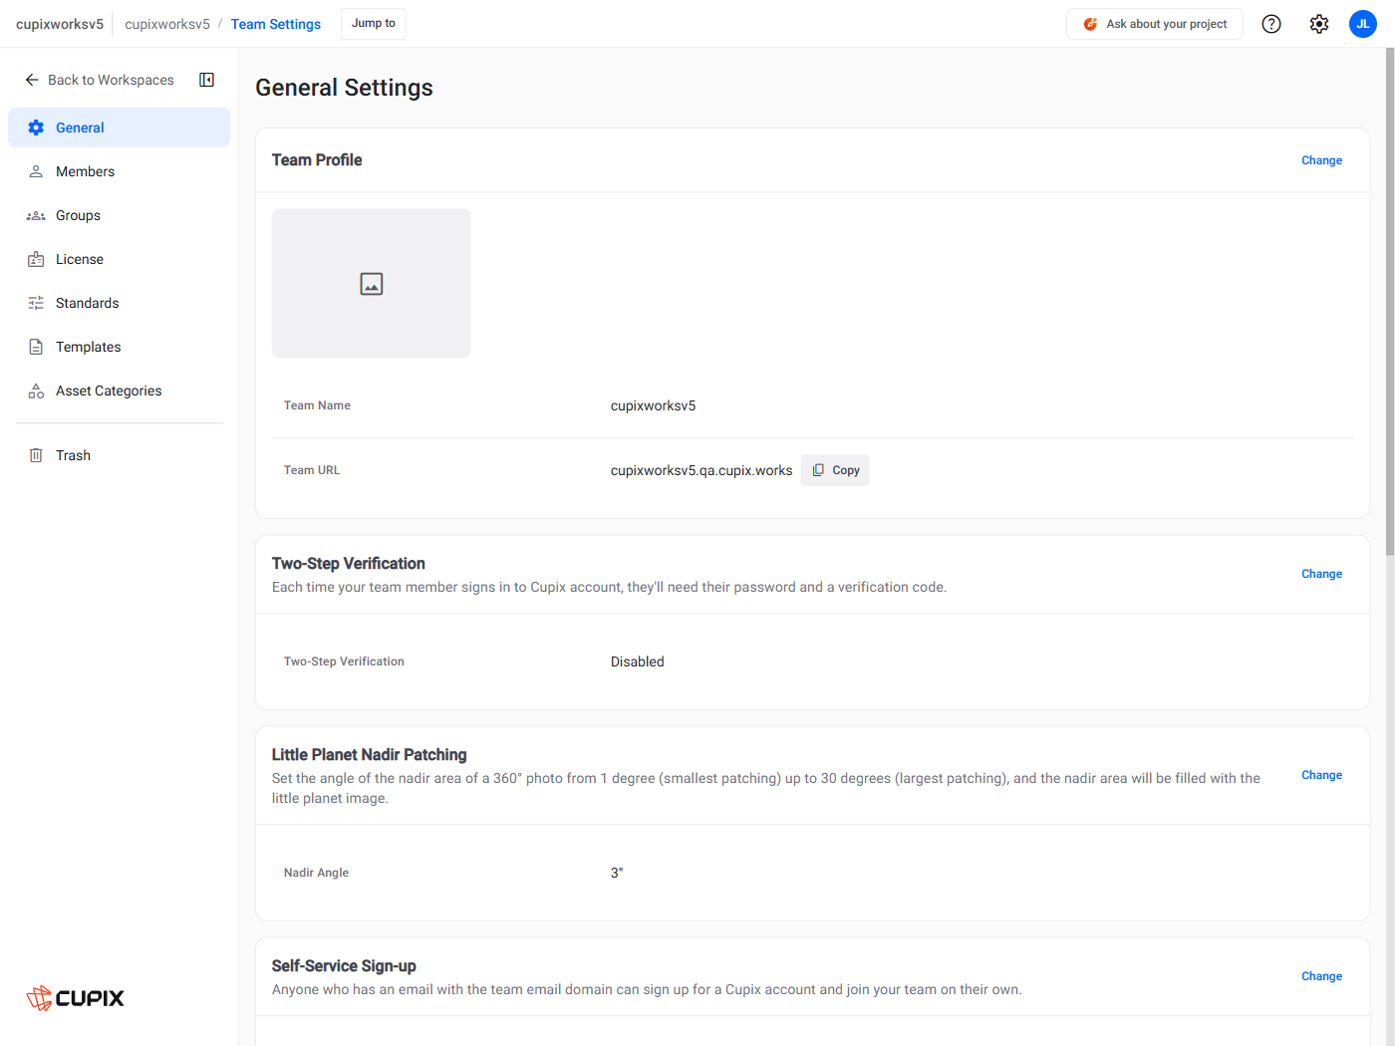Open Asset Categories page
Screen dimensions: 1395x1046
pos(120,391)
